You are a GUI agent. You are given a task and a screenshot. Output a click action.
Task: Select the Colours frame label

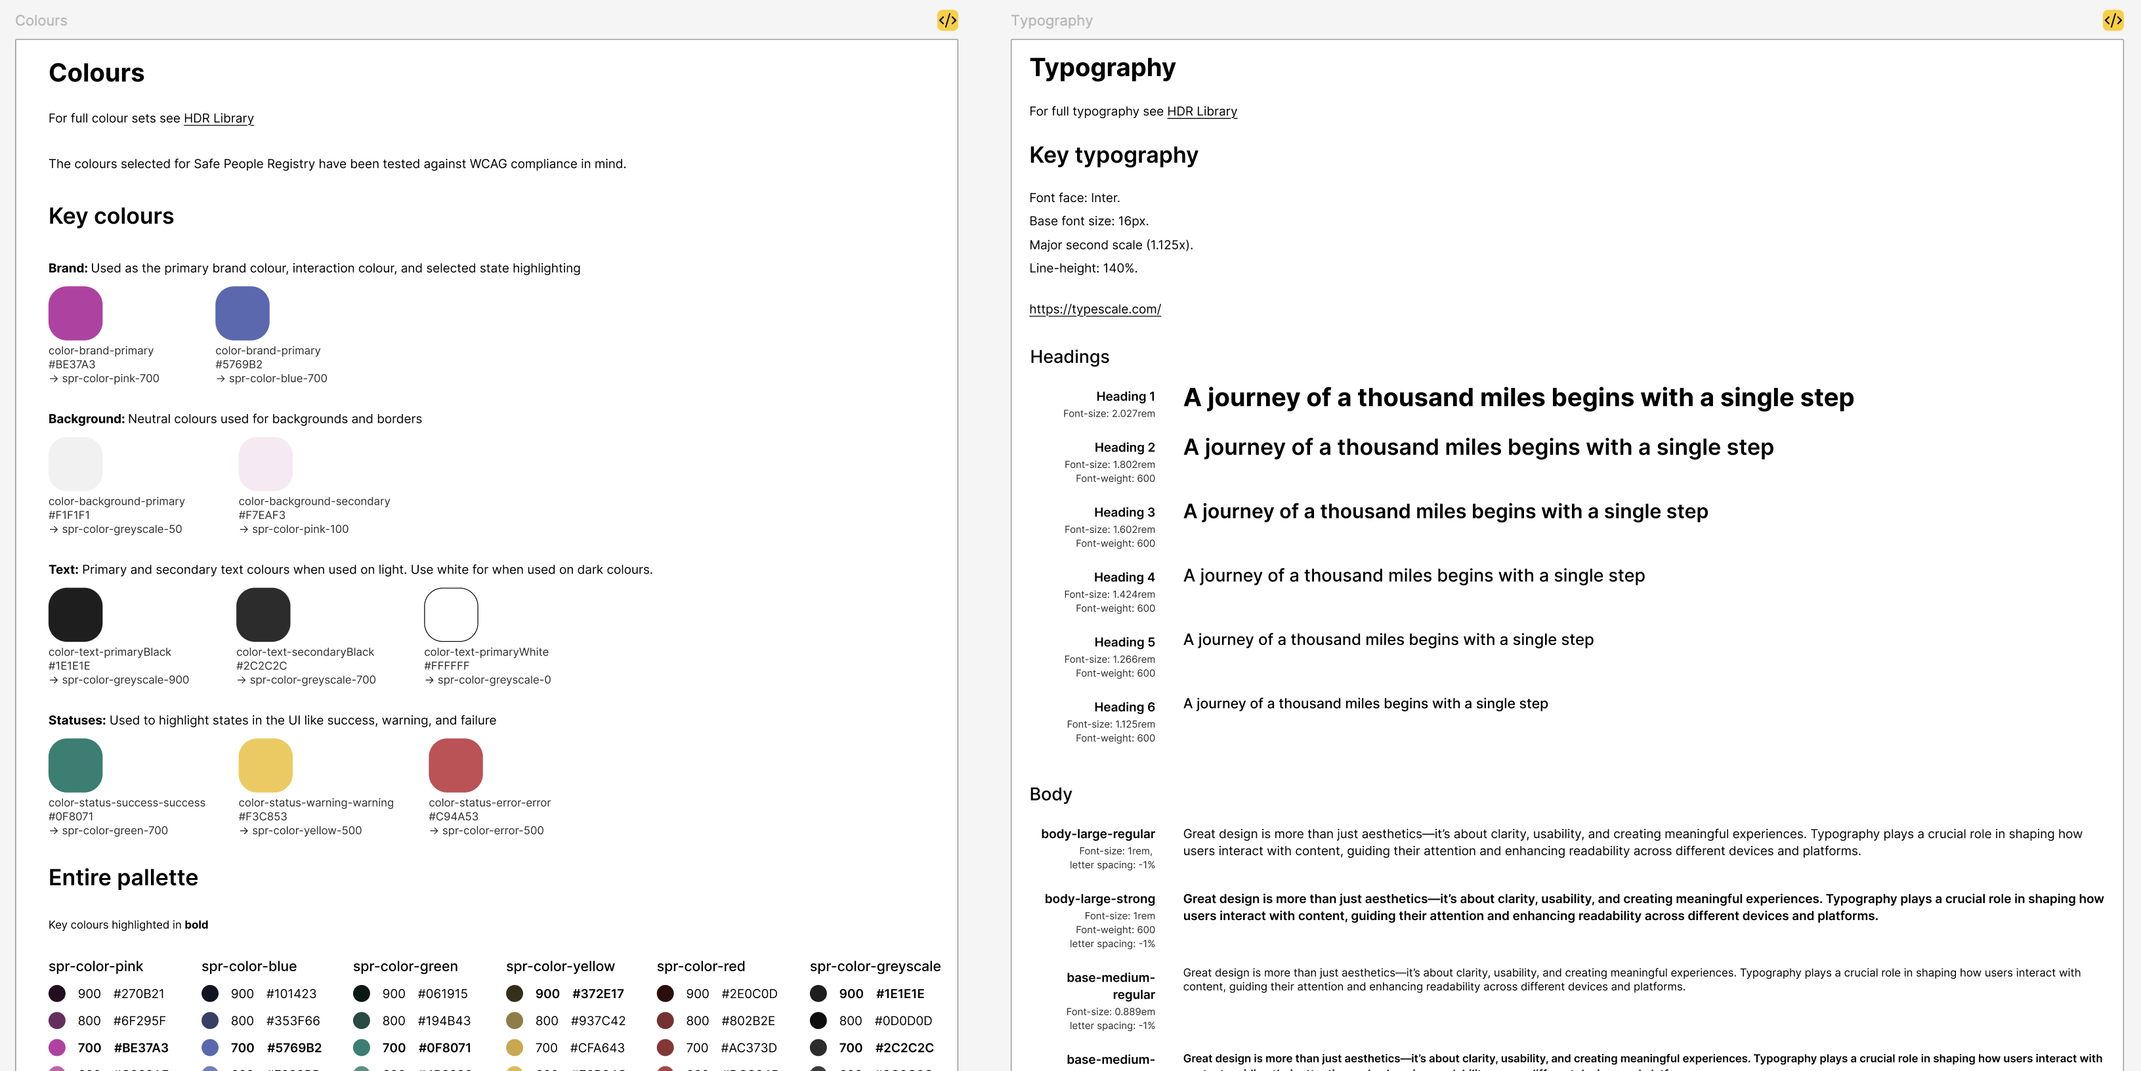(41, 21)
